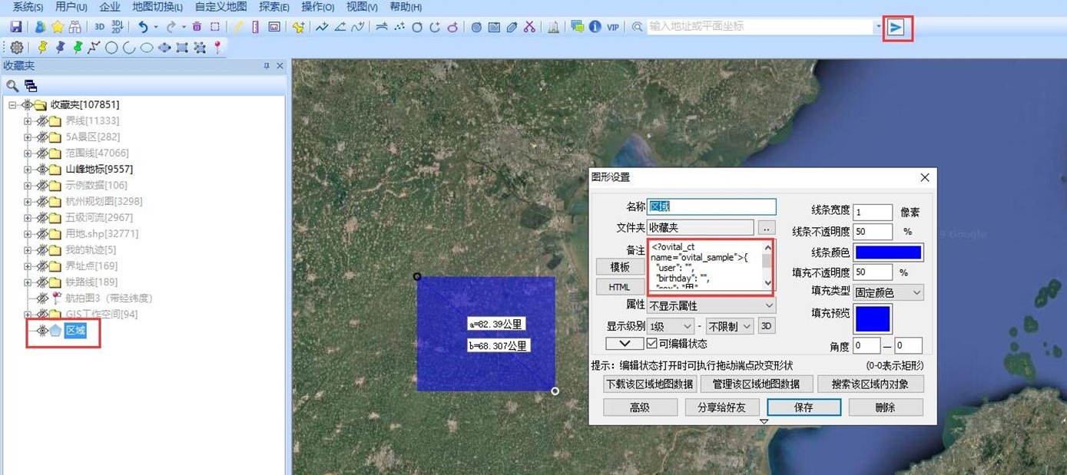Toggle visibility eye for 山峰地标 folder

[x=41, y=169]
